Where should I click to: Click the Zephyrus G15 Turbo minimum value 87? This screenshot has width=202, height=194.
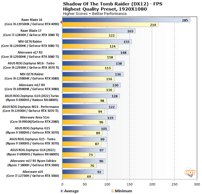pos(97,144)
